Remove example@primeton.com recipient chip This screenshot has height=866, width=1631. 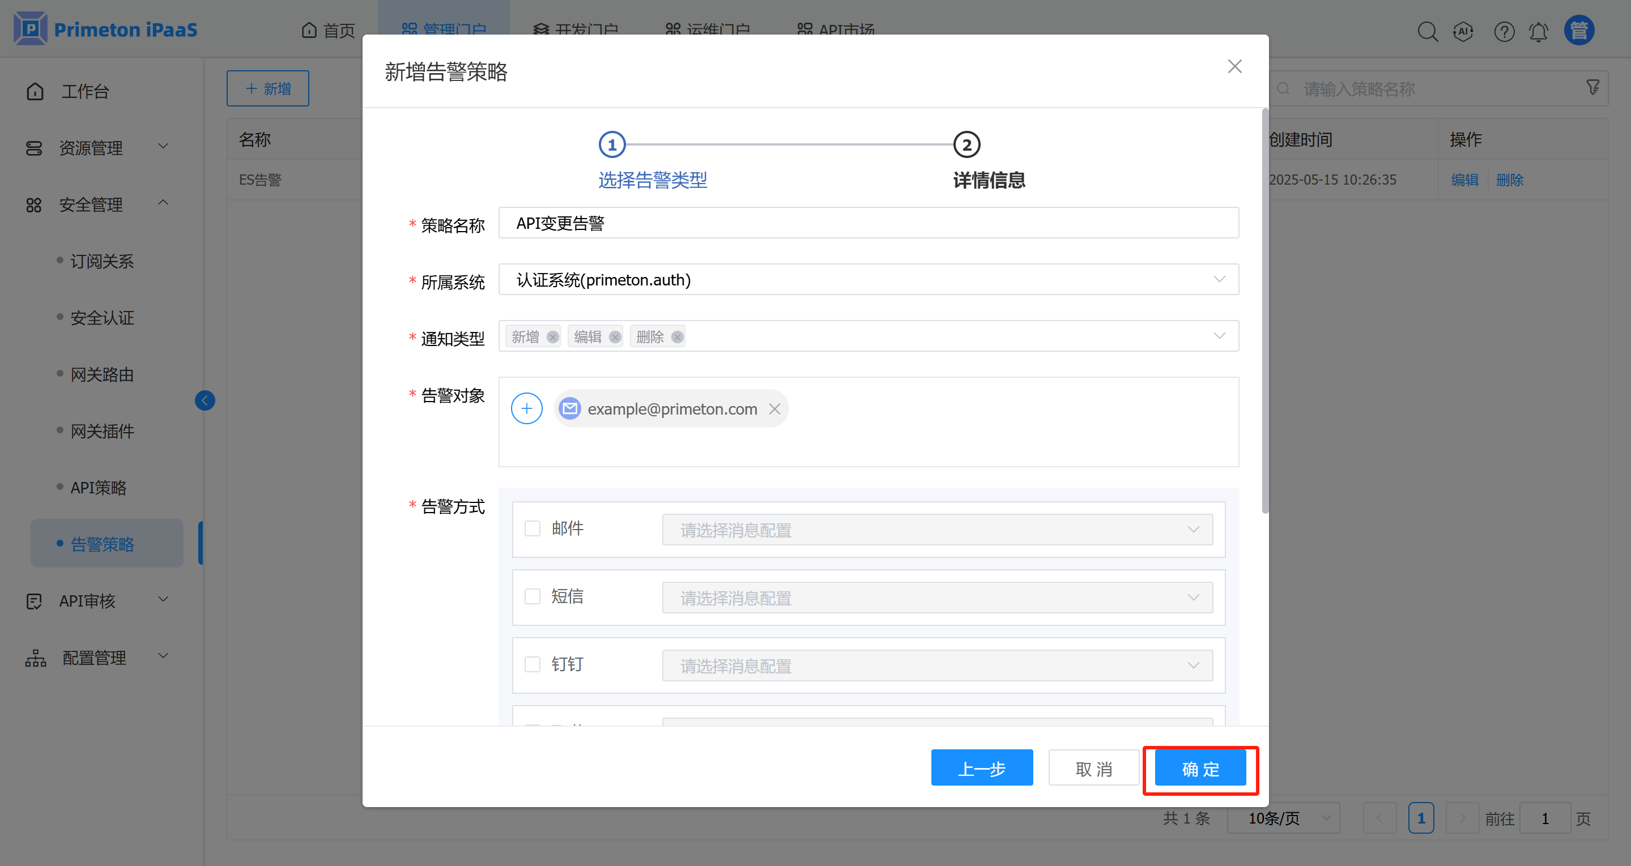click(x=774, y=409)
